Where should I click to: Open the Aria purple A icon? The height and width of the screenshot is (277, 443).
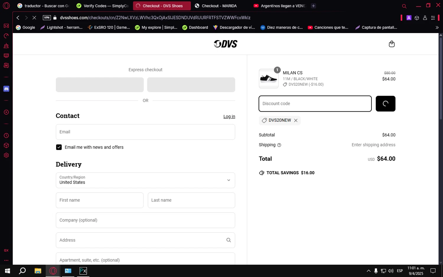click(409, 18)
